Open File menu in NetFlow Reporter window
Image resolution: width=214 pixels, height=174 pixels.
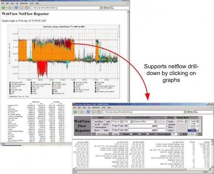[x=3, y=3]
